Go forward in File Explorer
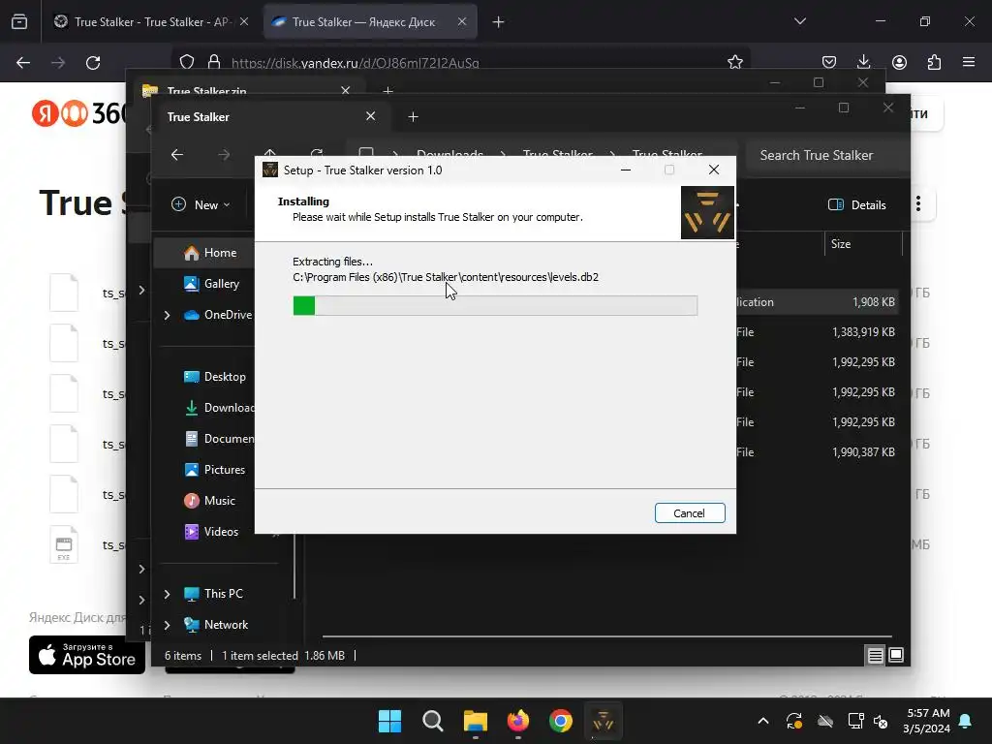 click(x=224, y=154)
